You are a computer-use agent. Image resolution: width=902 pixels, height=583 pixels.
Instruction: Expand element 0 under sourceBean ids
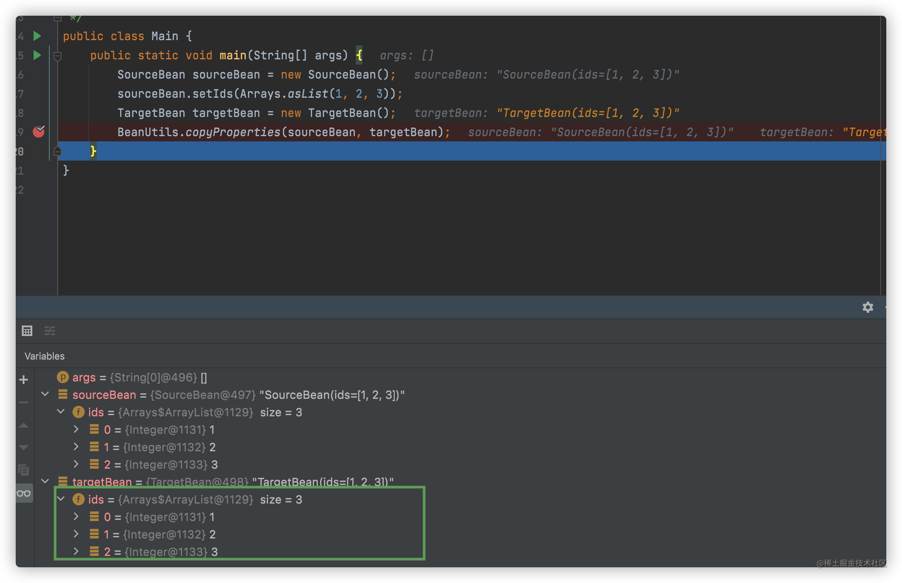pyautogui.click(x=76, y=429)
